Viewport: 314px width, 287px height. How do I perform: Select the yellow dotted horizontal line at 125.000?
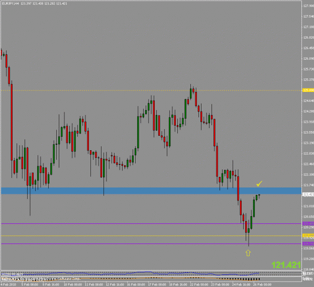pyautogui.click(x=151, y=90)
